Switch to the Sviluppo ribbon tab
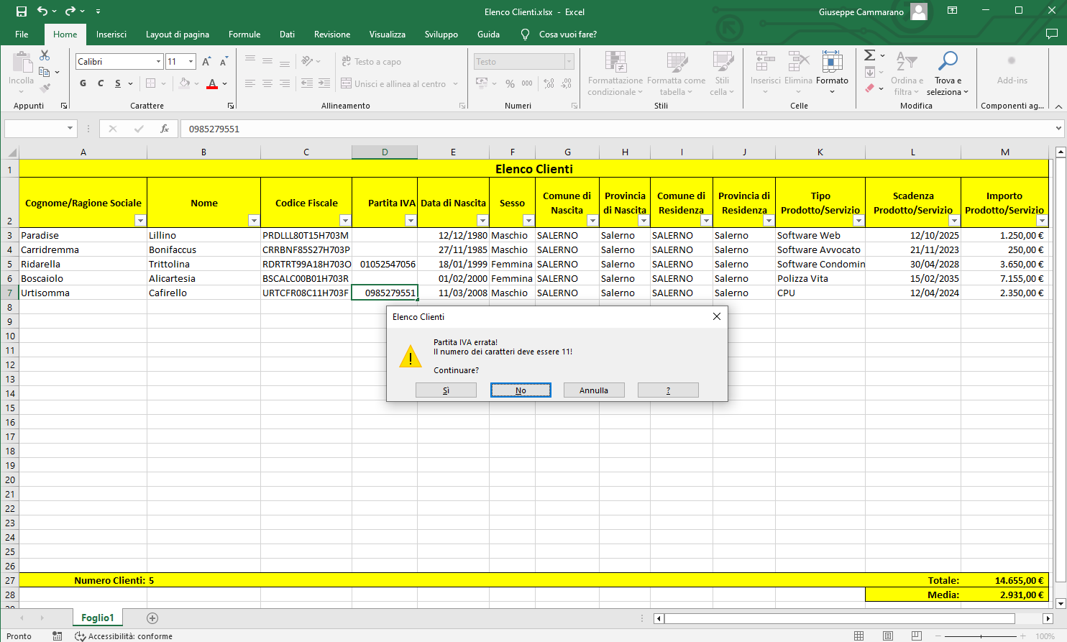The image size is (1067, 642). click(441, 35)
